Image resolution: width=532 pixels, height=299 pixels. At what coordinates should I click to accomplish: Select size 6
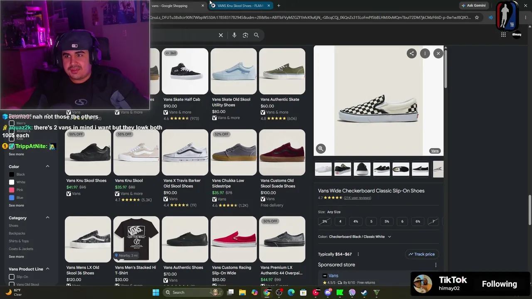coord(402,221)
